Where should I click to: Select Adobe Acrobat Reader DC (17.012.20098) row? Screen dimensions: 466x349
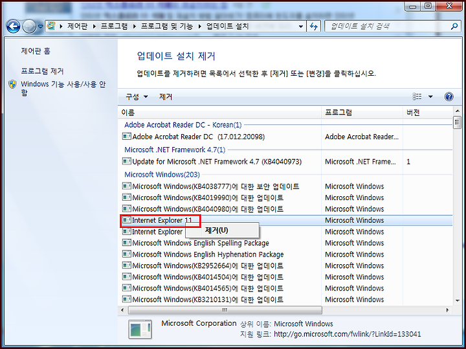(287, 137)
